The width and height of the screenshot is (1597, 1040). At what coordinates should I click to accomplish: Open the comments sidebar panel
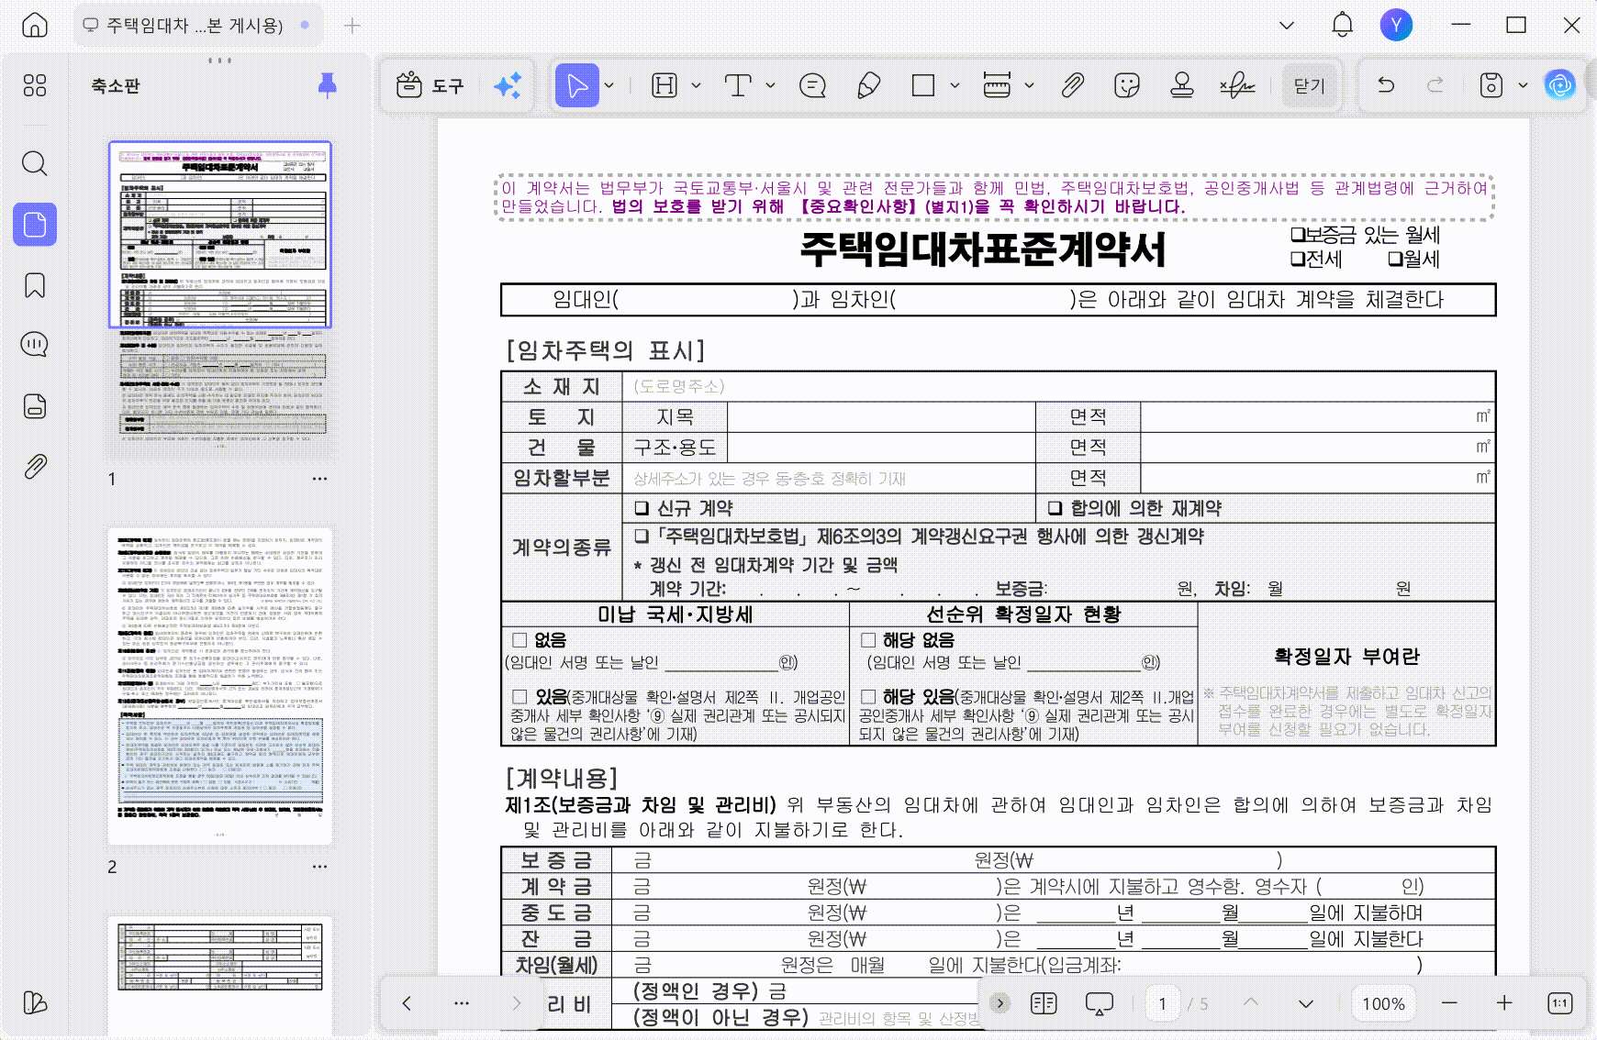pos(35,345)
